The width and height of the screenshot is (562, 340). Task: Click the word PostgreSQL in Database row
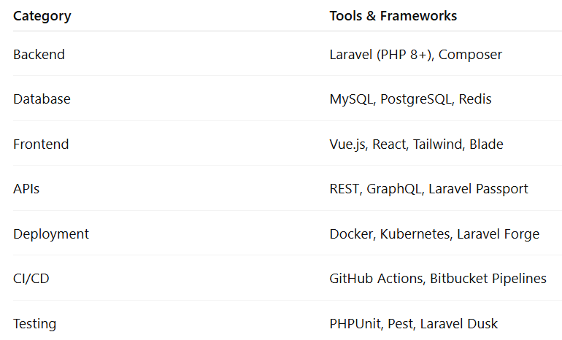pos(416,99)
